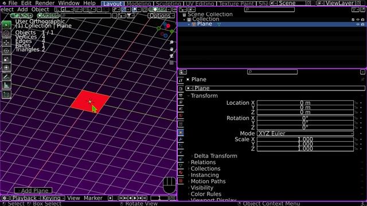This screenshot has width=367, height=206.
Task: Select the Cursor tool in viewport toolbar
Action: click(6, 33)
